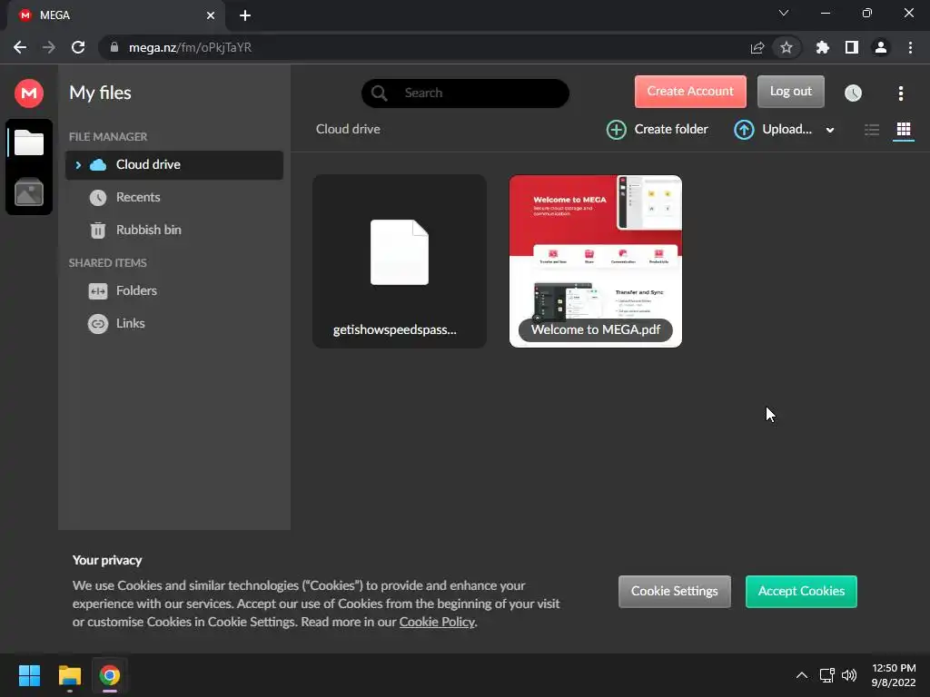Open the Photos gallery rail icon

pyautogui.click(x=28, y=192)
